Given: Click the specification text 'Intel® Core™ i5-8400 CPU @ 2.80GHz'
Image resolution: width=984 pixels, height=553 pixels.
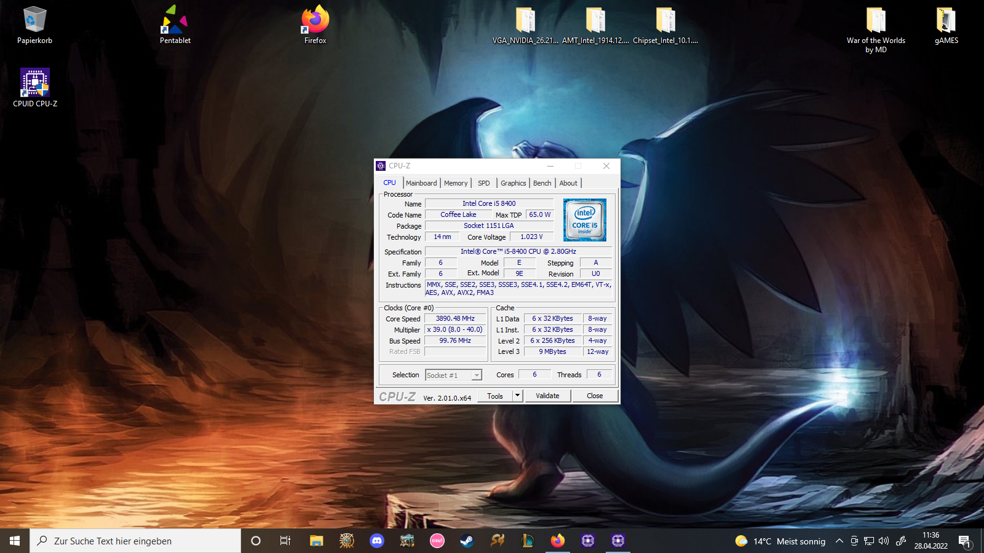Looking at the screenshot, I should point(518,251).
